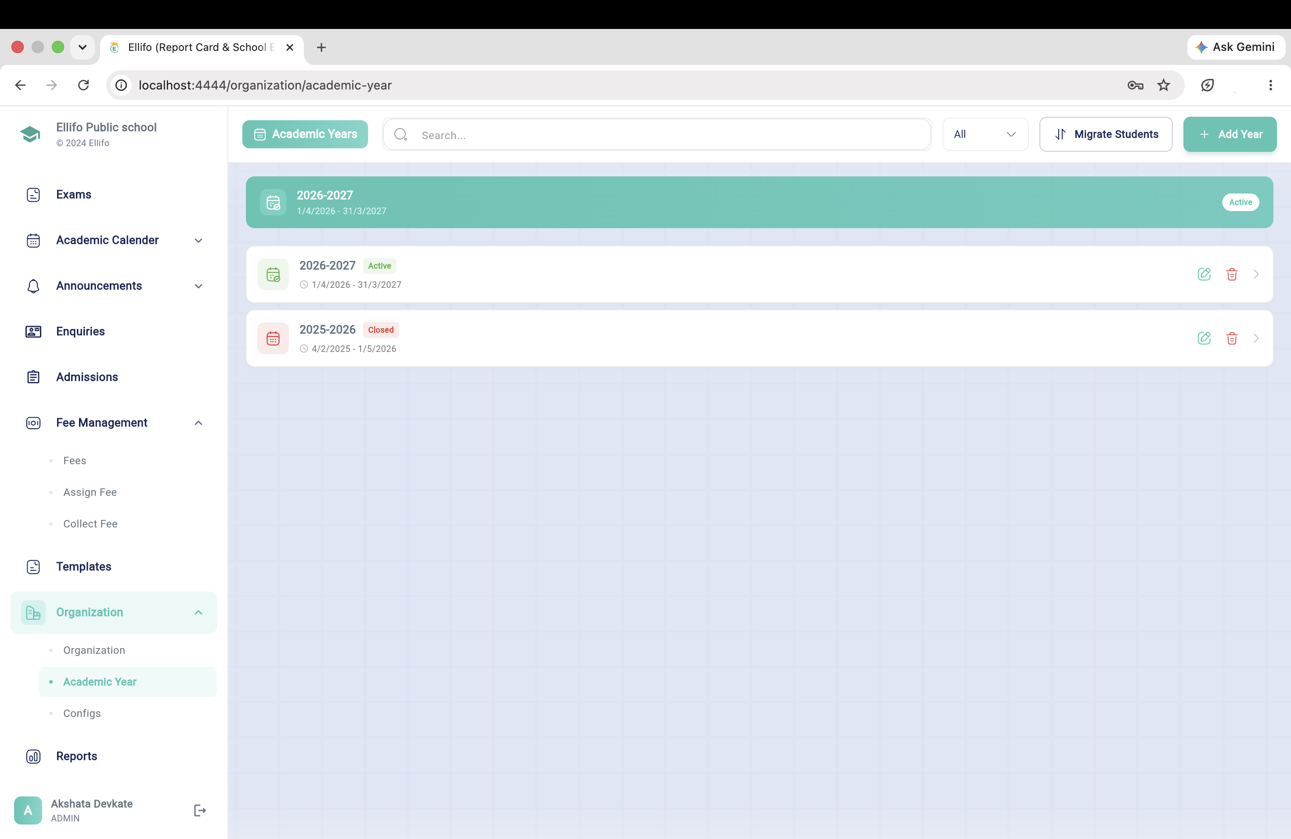This screenshot has height=839, width=1291.
Task: Click the site information icon in address bar
Action: pyautogui.click(x=122, y=85)
